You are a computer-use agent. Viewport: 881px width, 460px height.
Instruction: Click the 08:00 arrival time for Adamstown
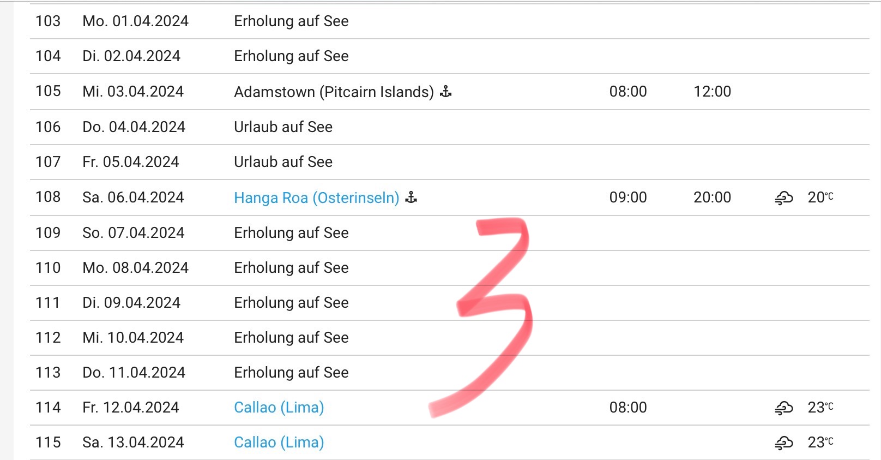coord(628,92)
